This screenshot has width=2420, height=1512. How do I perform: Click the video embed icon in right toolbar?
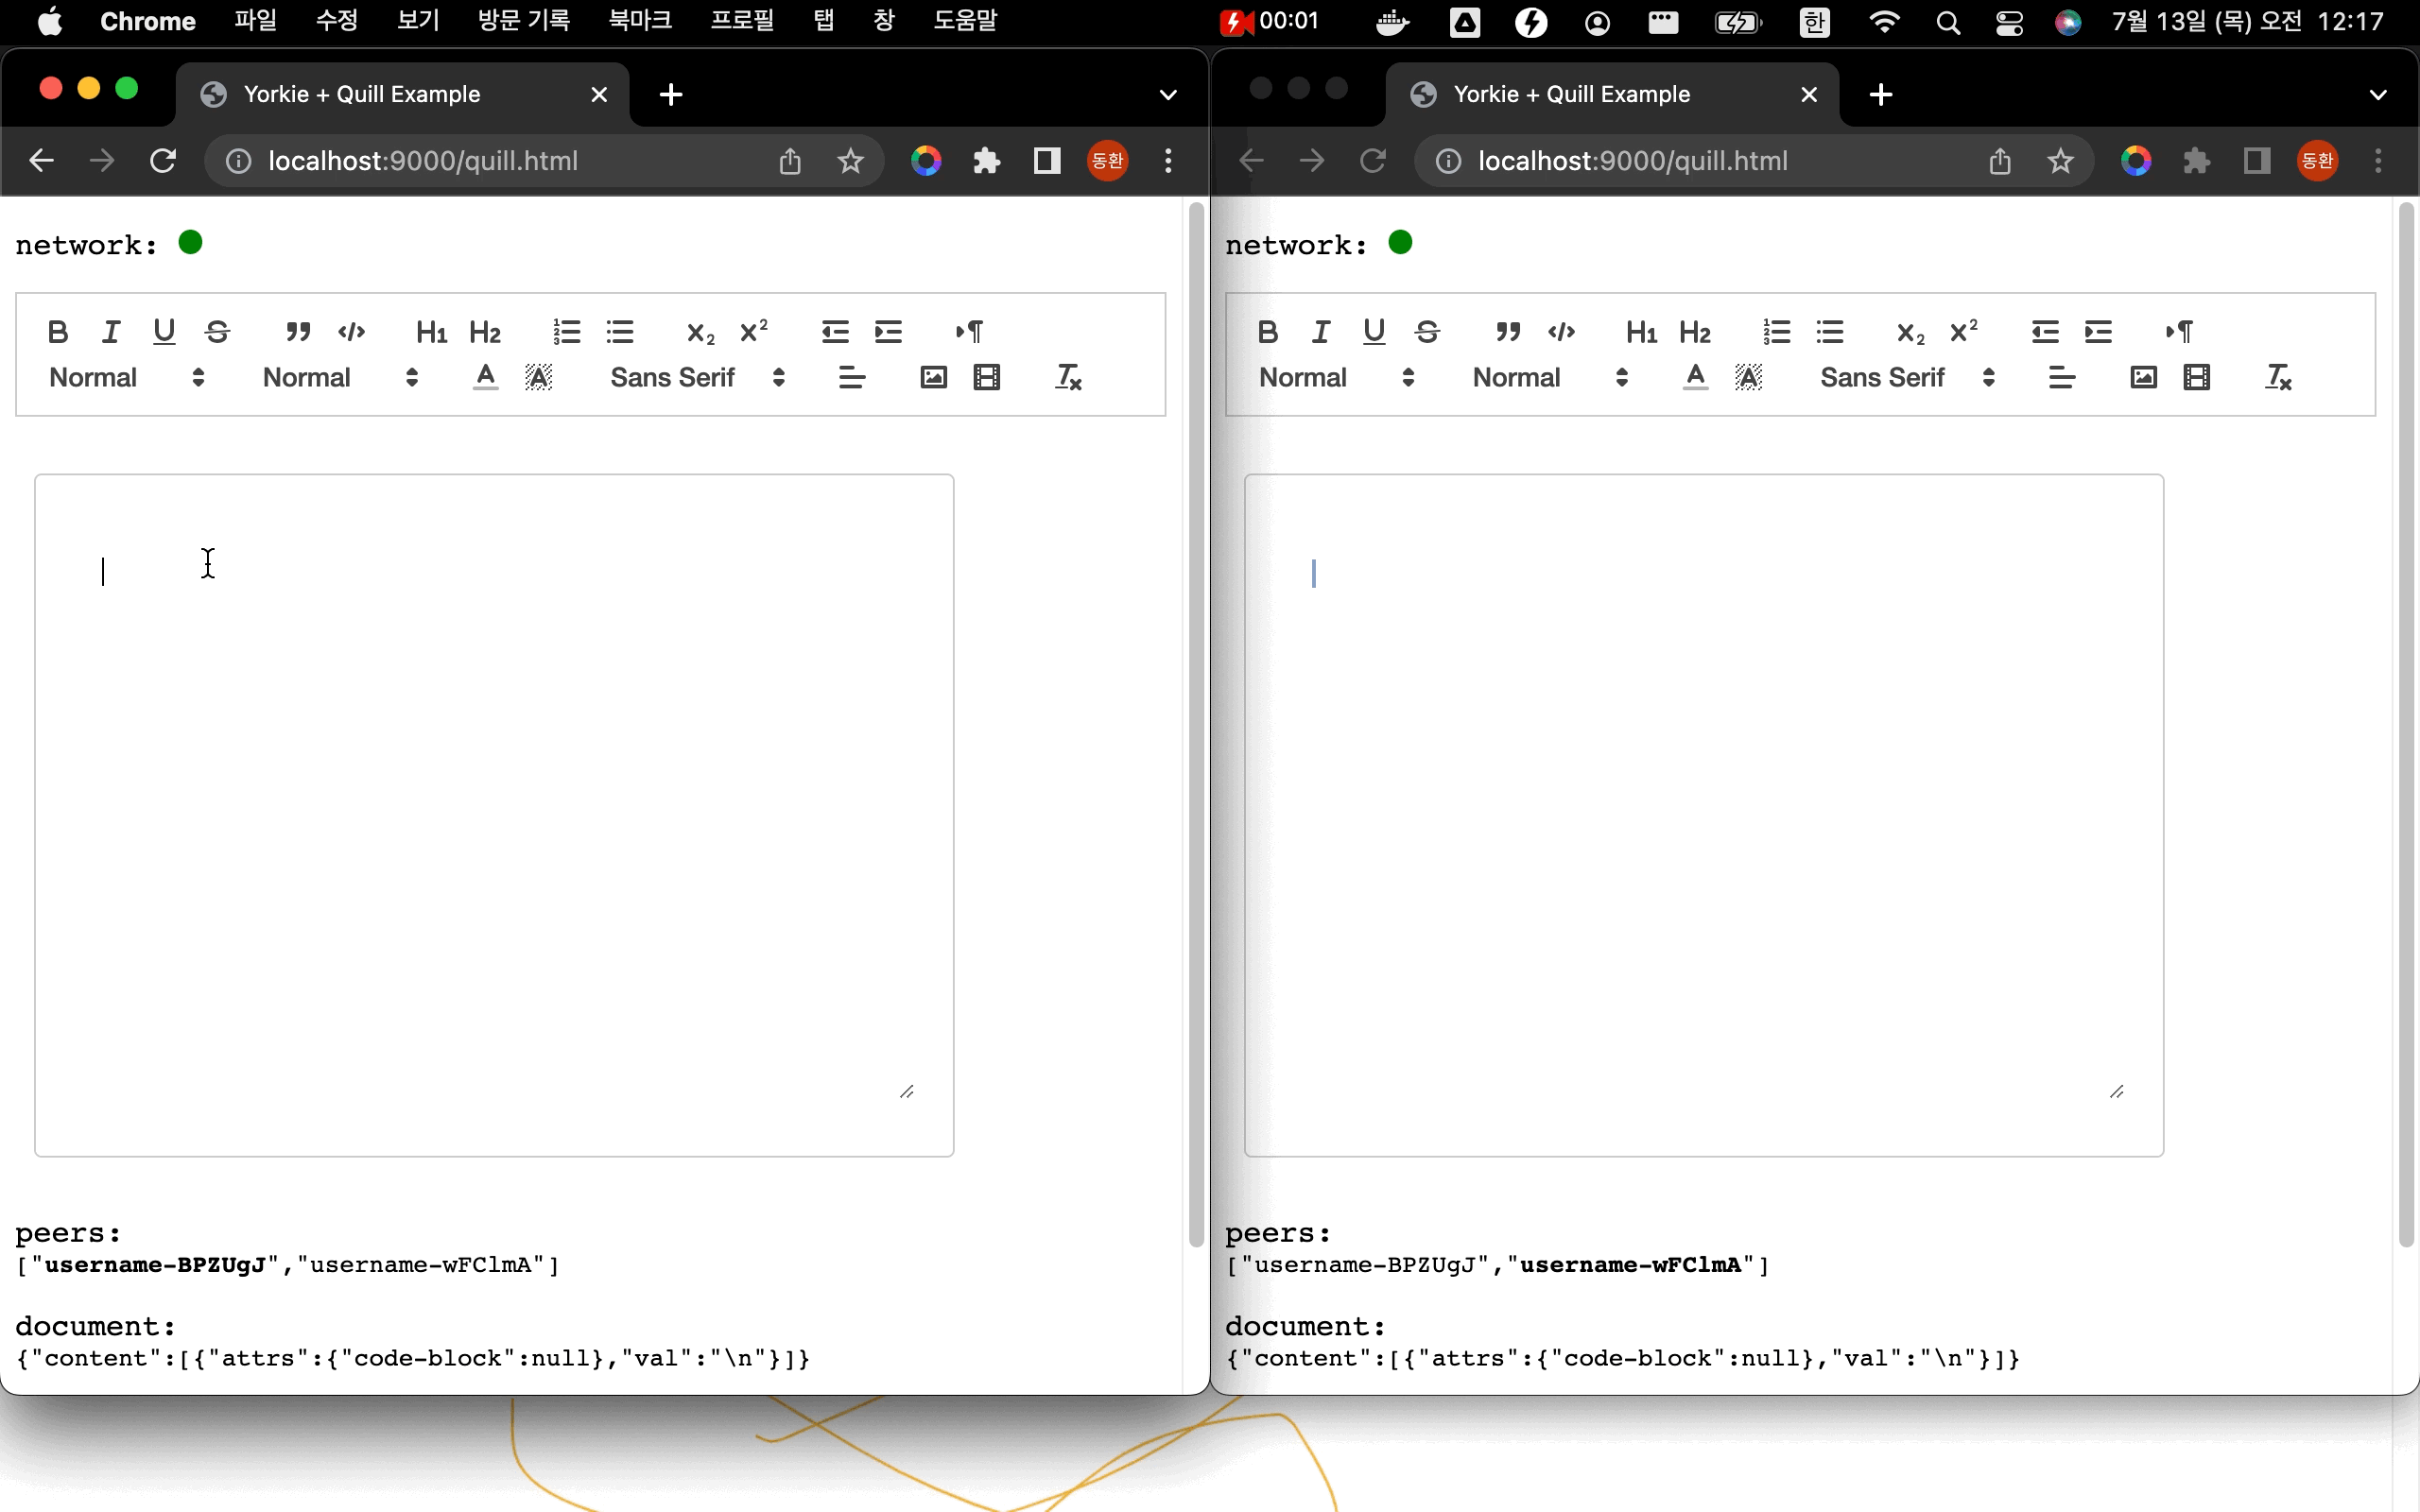point(2196,377)
